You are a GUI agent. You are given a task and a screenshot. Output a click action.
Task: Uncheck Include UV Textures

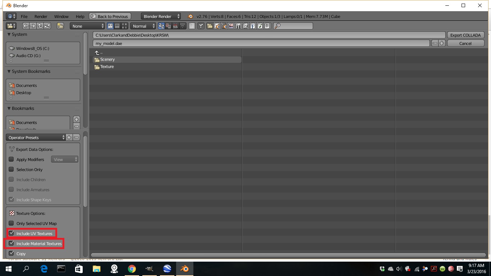[12, 234]
